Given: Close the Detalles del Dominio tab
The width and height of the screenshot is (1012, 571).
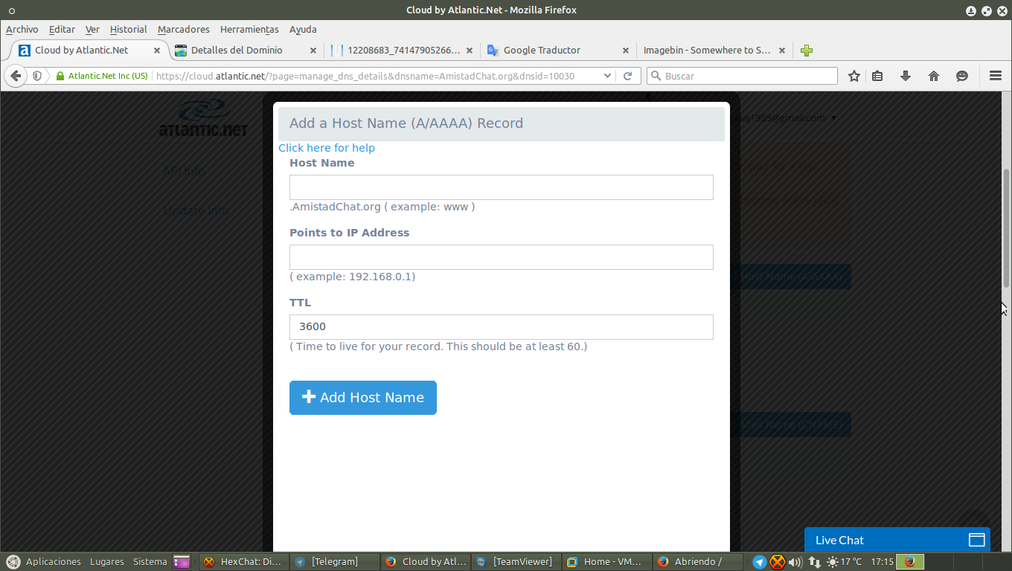Looking at the screenshot, I should coord(313,51).
